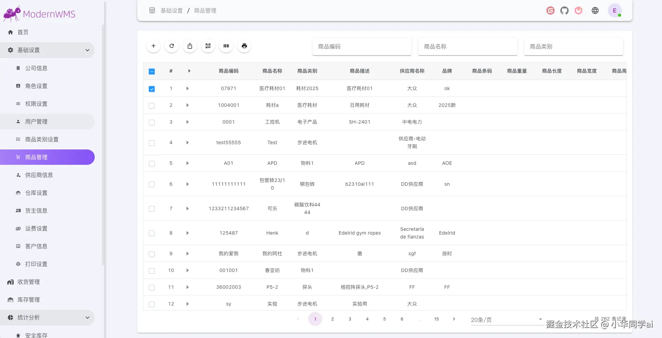Check the row with code 1004001

click(152, 105)
